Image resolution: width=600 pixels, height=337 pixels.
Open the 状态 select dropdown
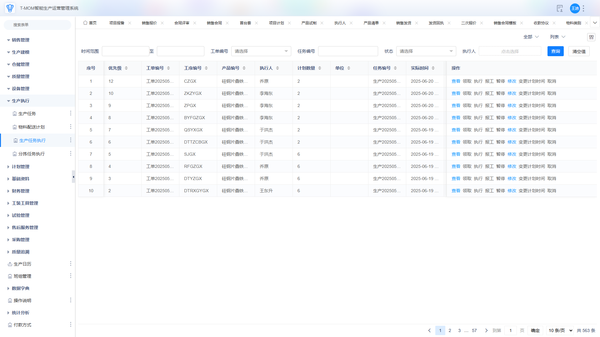click(x=426, y=51)
